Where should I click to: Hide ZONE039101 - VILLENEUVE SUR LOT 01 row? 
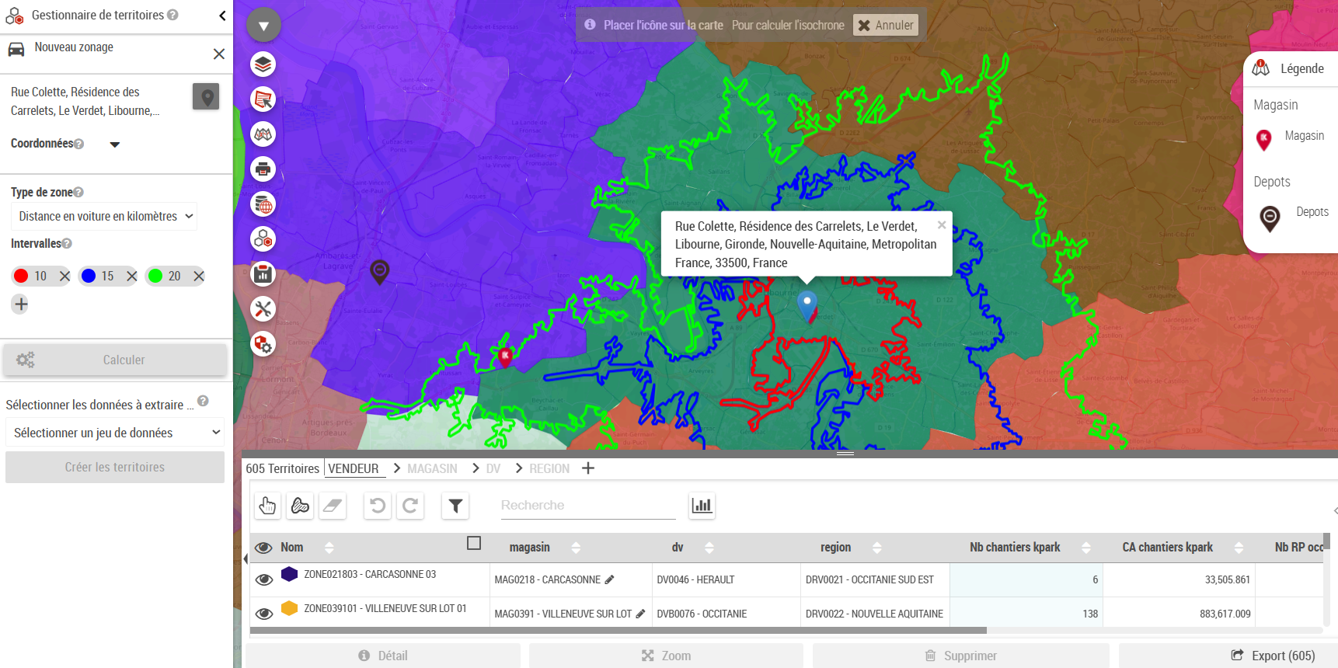(264, 614)
